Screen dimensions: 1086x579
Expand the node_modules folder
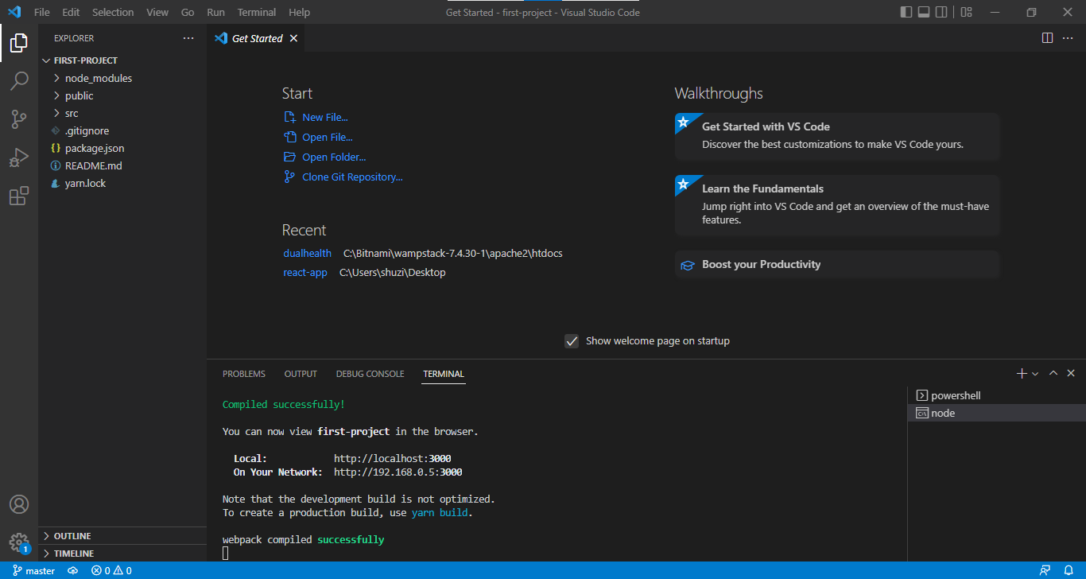coord(122,78)
